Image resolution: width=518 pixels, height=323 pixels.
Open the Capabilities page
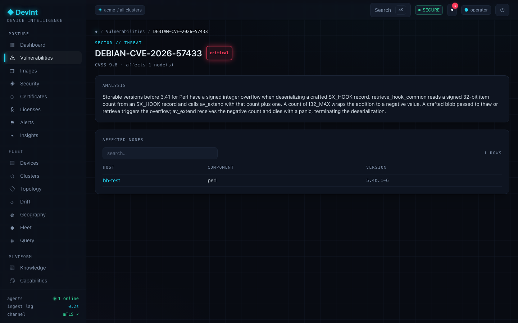click(x=43, y=281)
